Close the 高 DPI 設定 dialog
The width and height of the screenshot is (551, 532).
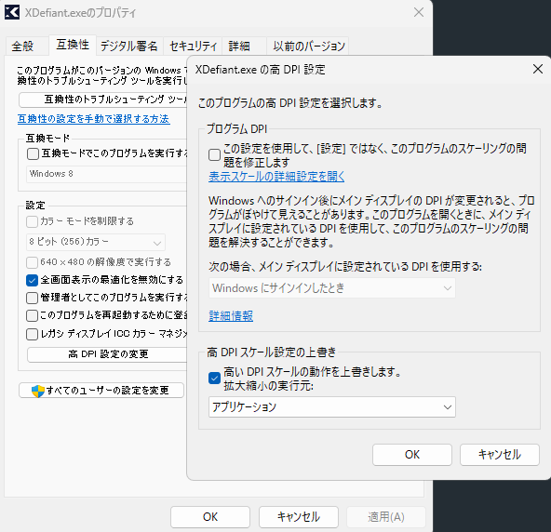click(538, 69)
